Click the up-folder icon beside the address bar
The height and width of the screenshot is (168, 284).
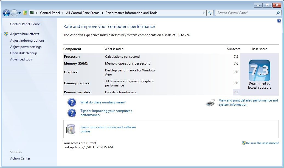(25, 13)
